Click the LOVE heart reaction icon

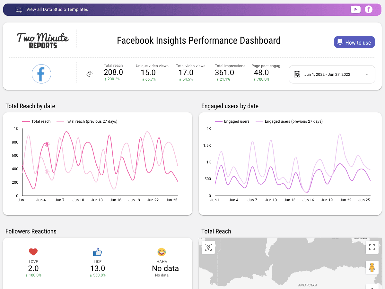pyautogui.click(x=33, y=252)
